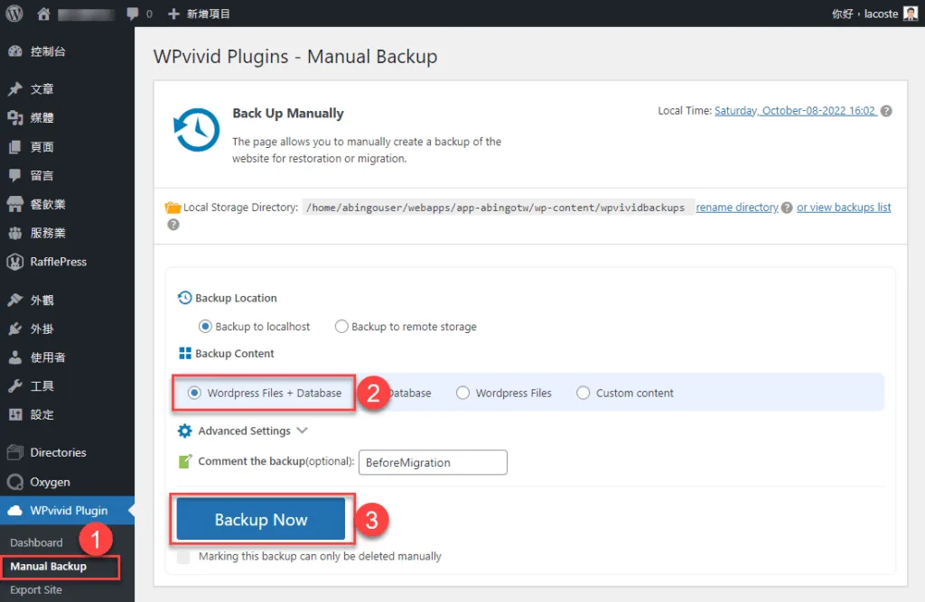The image size is (925, 602).
Task: Click the 工具 wrench icon
Action: coord(15,386)
